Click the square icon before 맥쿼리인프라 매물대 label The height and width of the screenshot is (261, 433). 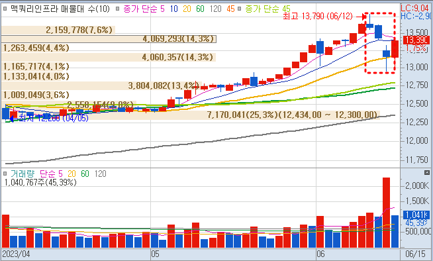[5, 9]
